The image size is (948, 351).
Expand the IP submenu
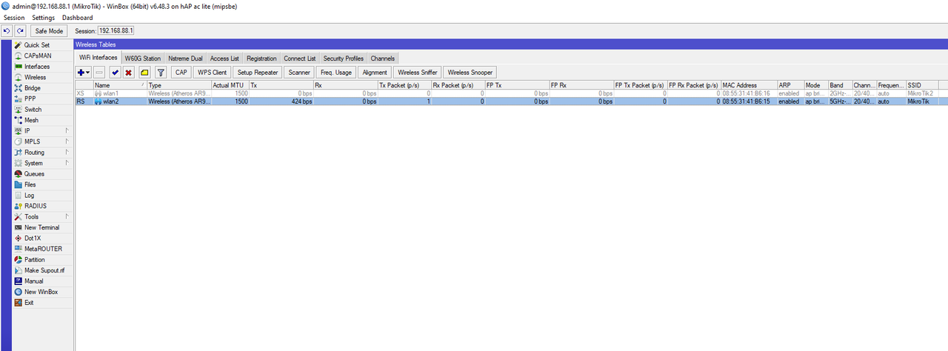point(43,131)
